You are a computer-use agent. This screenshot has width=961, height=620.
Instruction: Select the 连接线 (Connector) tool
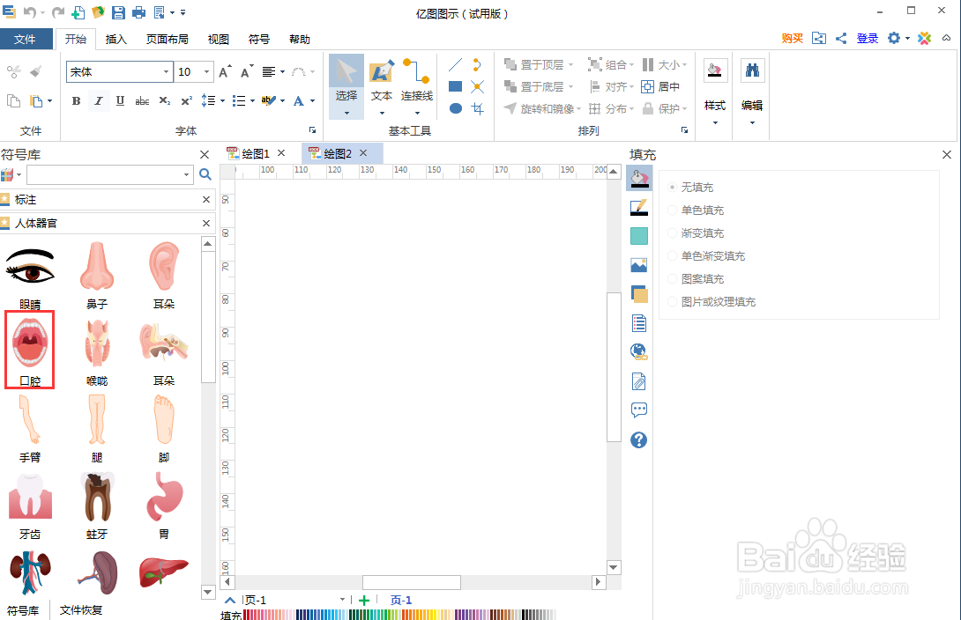click(x=415, y=85)
